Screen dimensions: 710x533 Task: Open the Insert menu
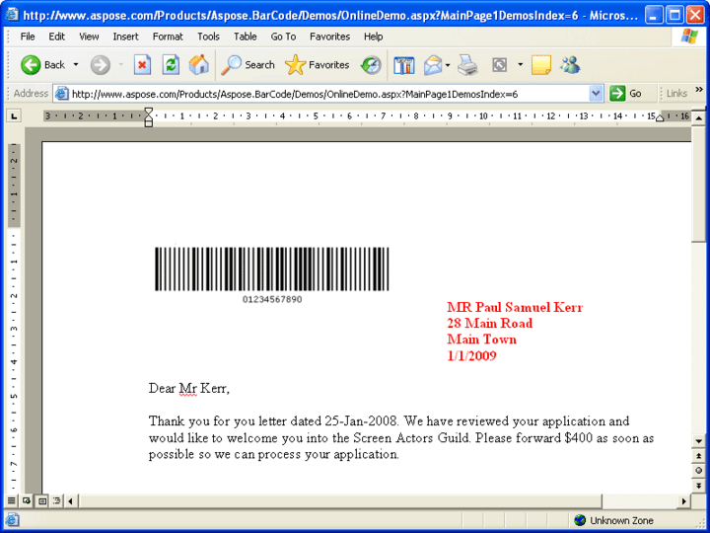[x=125, y=37]
